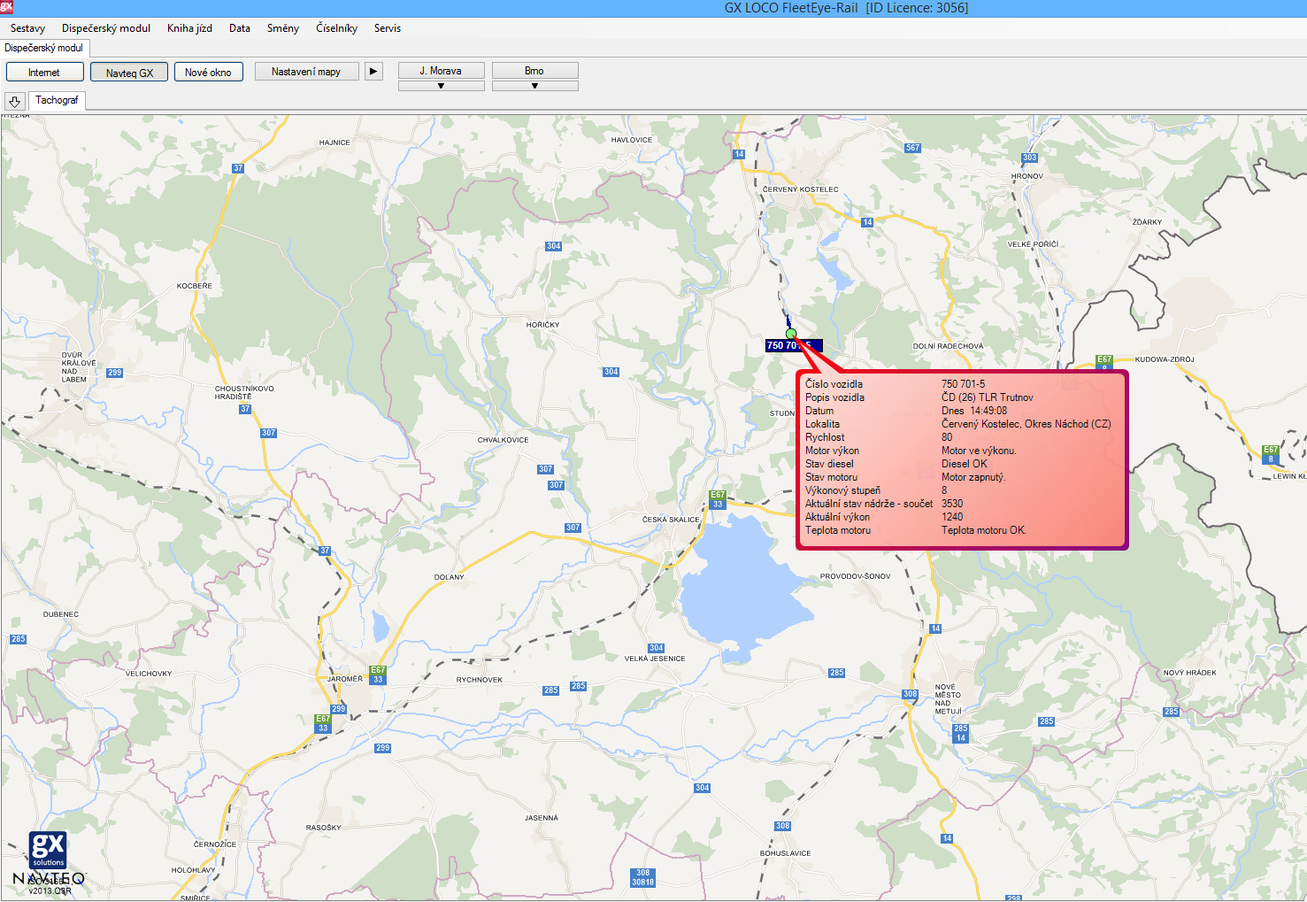Image resolution: width=1307 pixels, height=902 pixels.
Task: Click the vehicle label 750 701-5 on the map
Action: point(794,346)
